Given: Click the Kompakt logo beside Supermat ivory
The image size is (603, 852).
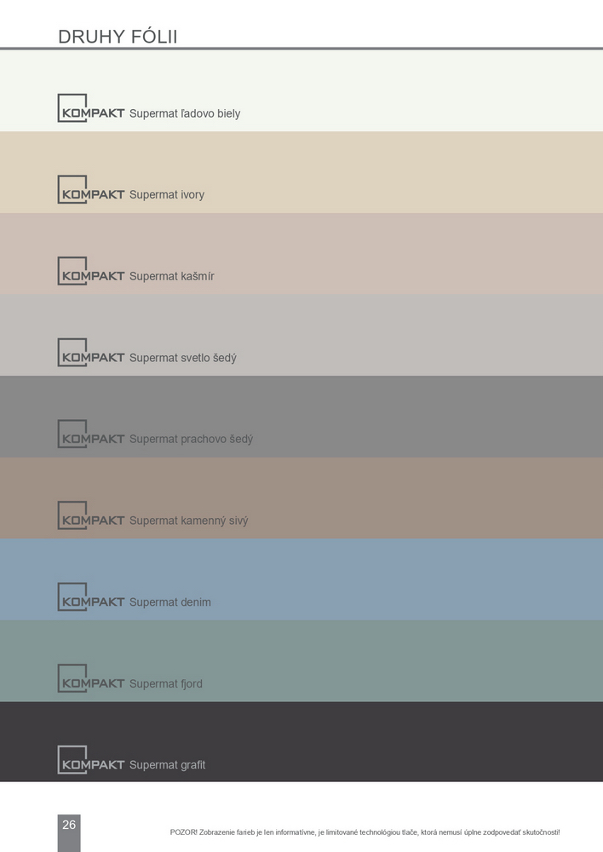Looking at the screenshot, I should tap(91, 190).
